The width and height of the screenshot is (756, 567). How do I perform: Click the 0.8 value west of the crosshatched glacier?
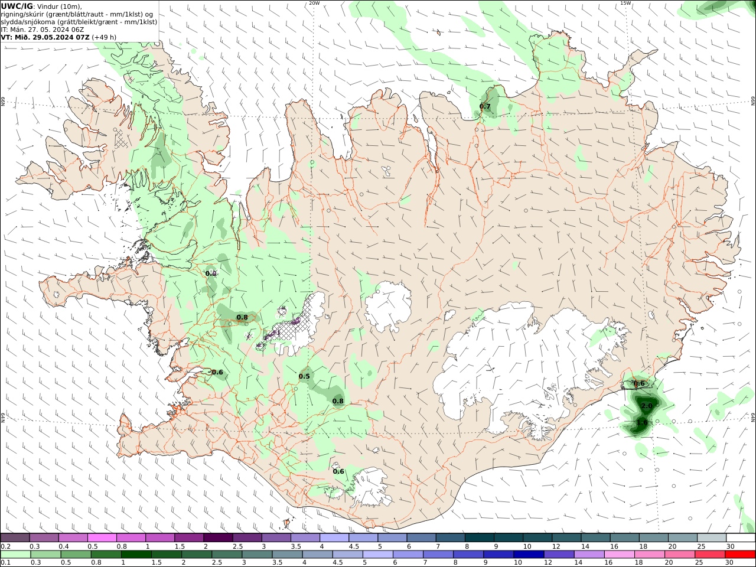[242, 317]
